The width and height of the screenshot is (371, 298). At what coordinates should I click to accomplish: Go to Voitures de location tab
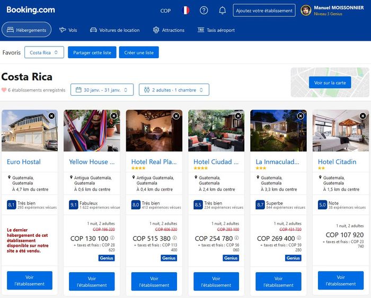pos(114,30)
